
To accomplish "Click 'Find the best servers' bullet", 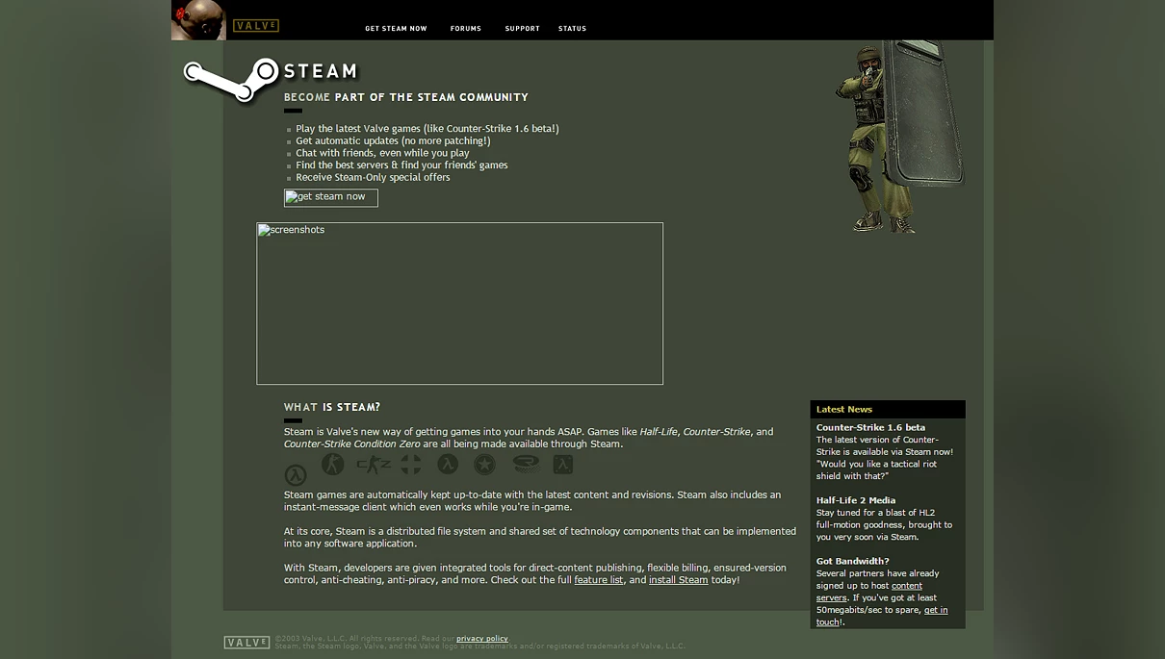I will pos(401,165).
